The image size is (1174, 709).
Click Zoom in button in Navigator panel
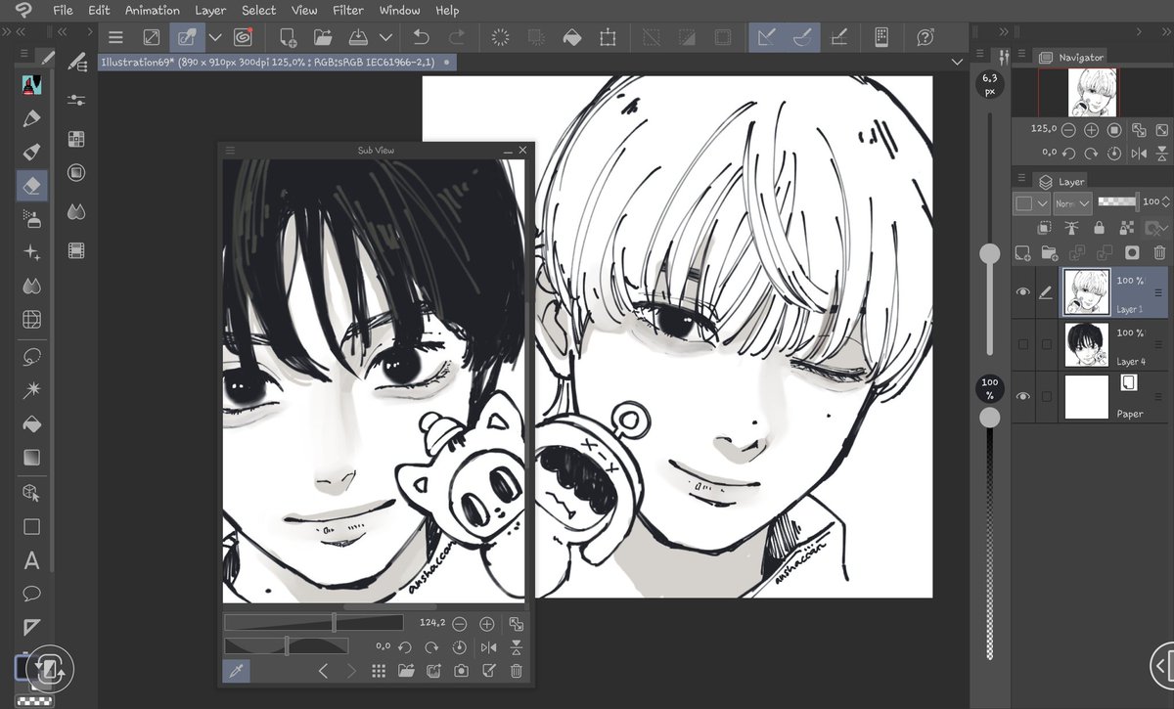click(1092, 129)
